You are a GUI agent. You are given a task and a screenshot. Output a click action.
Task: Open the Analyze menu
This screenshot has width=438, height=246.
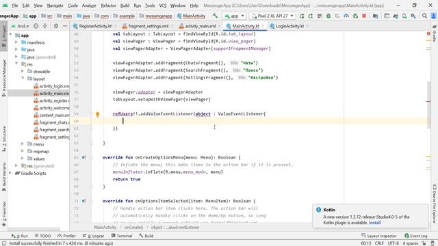coord(89,5)
